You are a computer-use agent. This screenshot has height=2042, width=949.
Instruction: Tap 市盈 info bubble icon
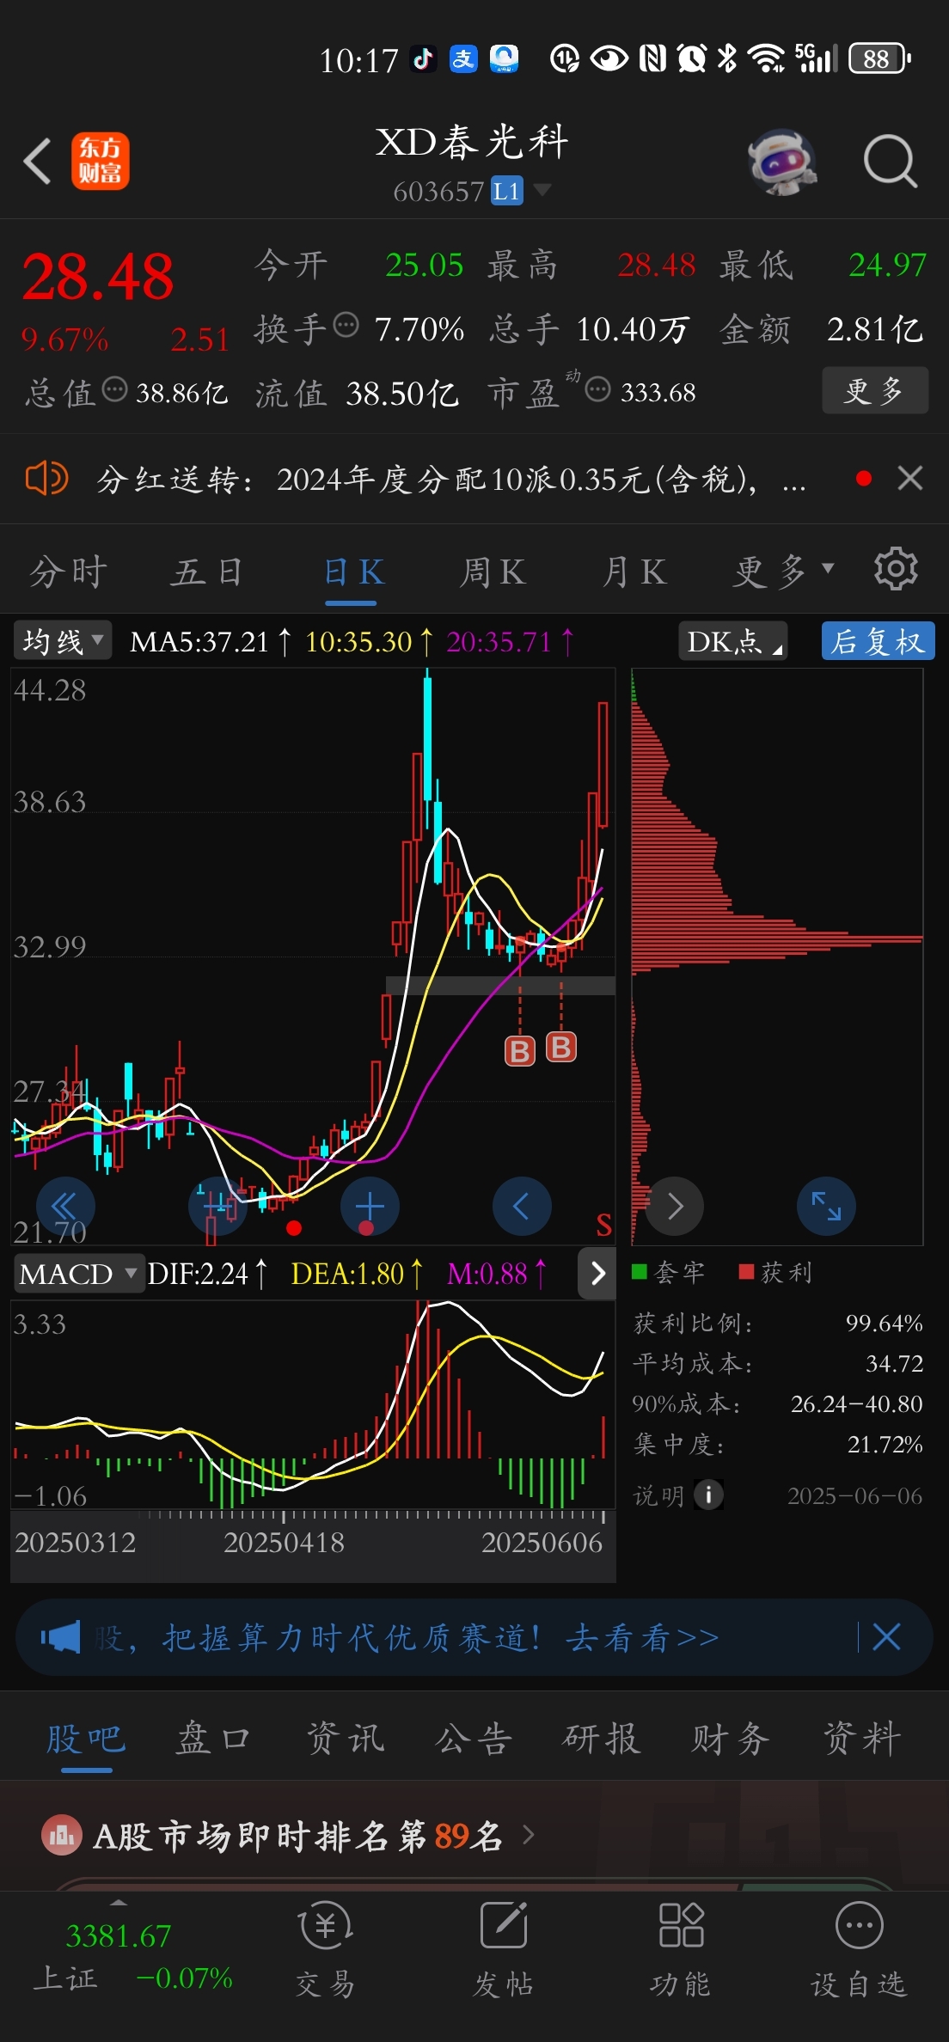tap(597, 389)
